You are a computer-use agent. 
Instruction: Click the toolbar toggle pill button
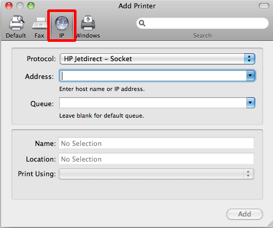click(x=264, y=6)
